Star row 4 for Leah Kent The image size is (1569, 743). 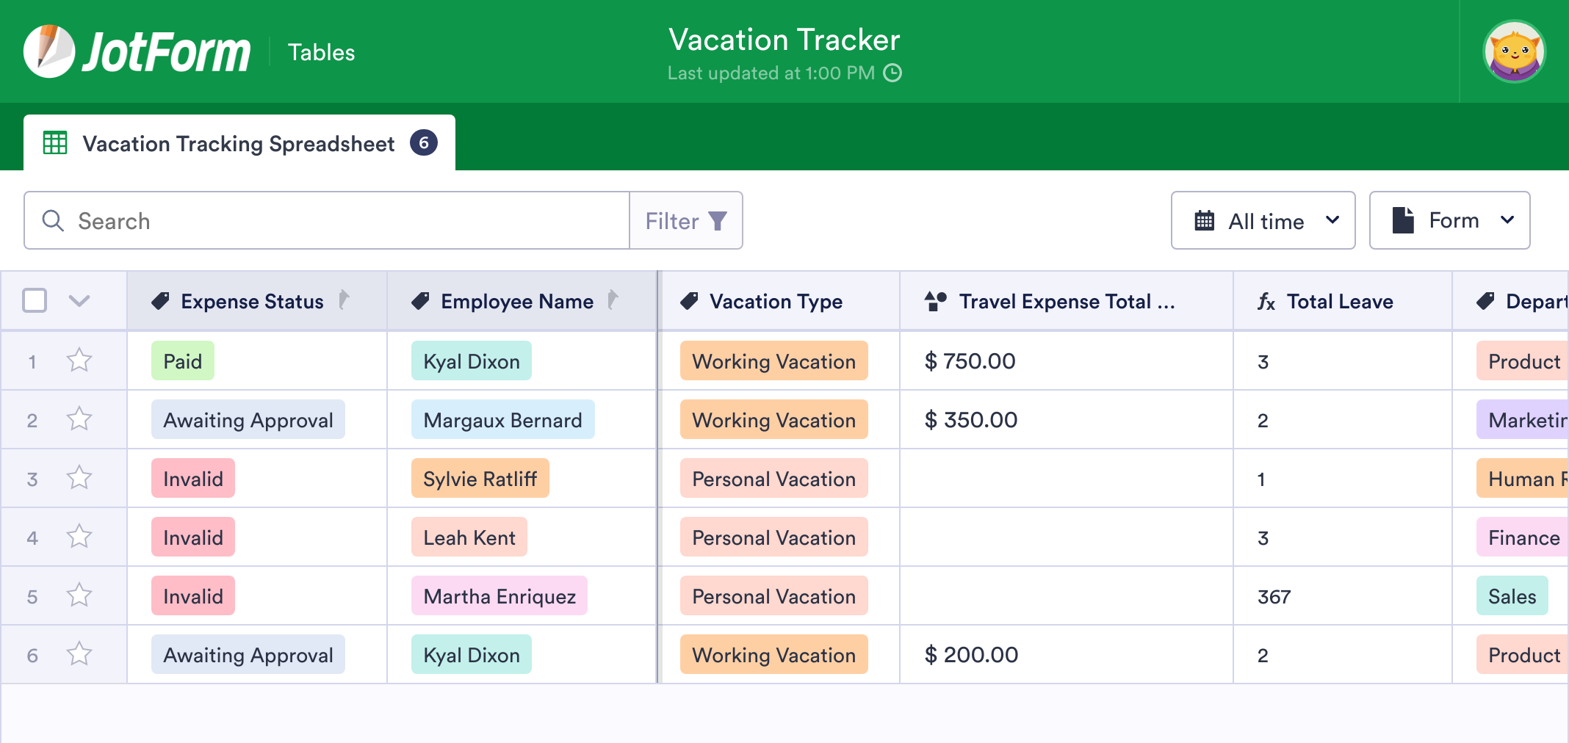[x=79, y=536]
